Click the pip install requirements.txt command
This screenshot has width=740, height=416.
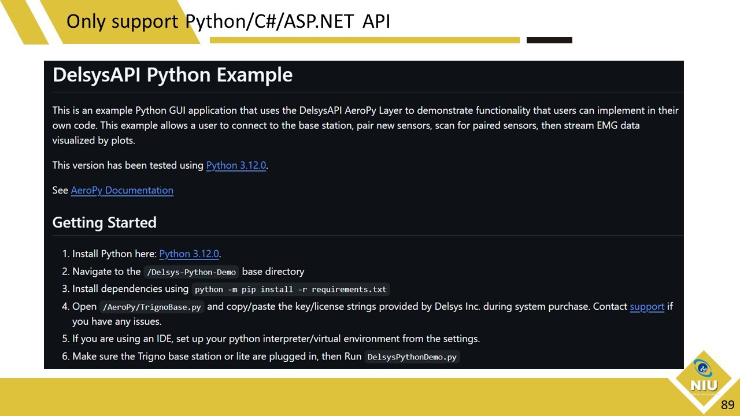(291, 289)
